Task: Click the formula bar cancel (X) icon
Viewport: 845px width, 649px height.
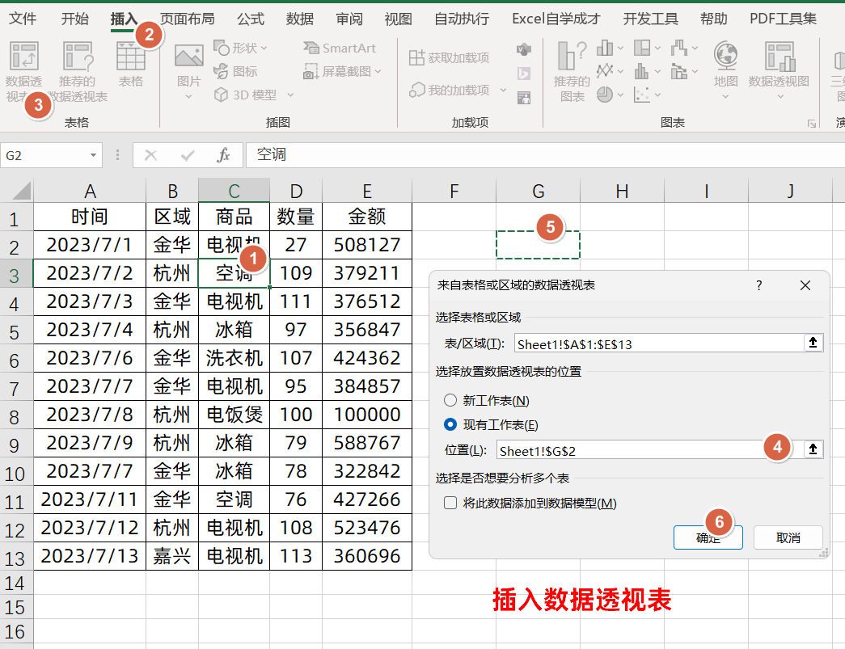Action: pos(151,156)
